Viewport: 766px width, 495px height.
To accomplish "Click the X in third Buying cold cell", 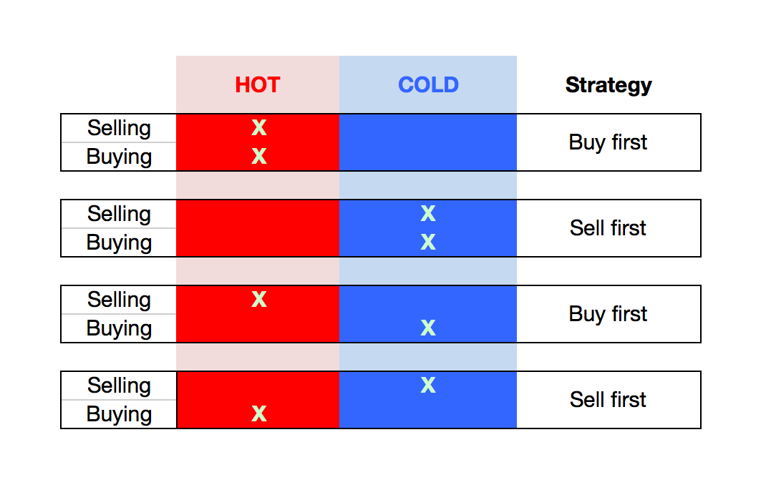I will tap(428, 328).
